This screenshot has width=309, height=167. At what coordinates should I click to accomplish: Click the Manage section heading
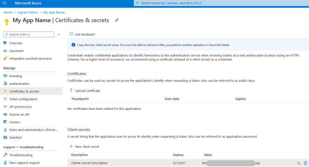click(9, 68)
